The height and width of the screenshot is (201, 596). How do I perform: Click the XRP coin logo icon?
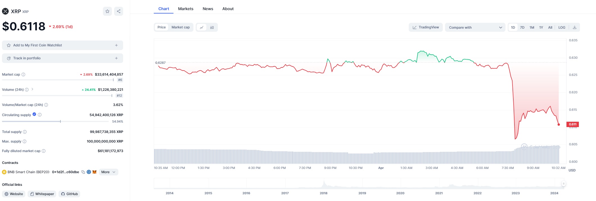click(x=5, y=12)
